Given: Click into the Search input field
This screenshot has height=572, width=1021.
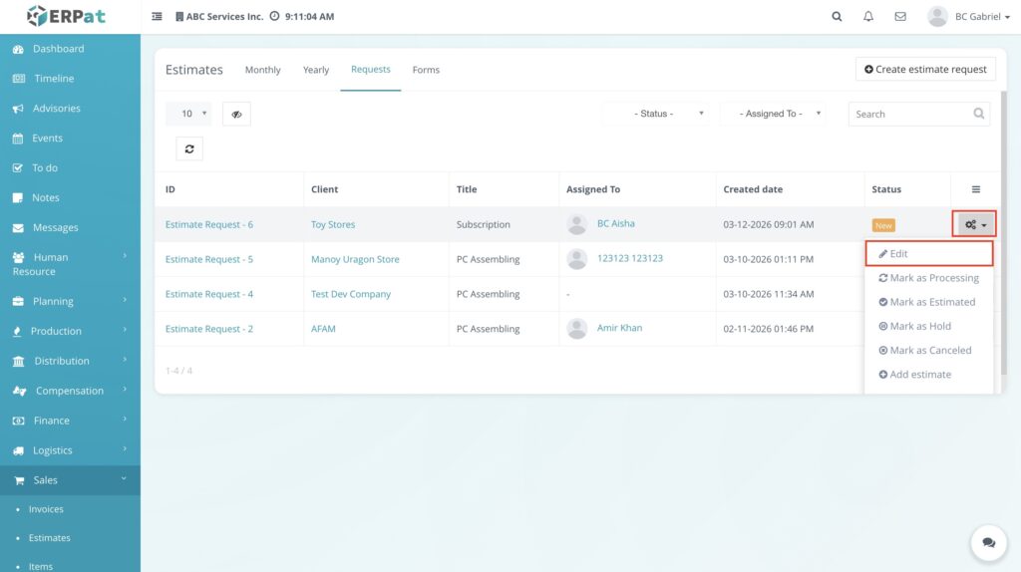Looking at the screenshot, I should pos(909,114).
